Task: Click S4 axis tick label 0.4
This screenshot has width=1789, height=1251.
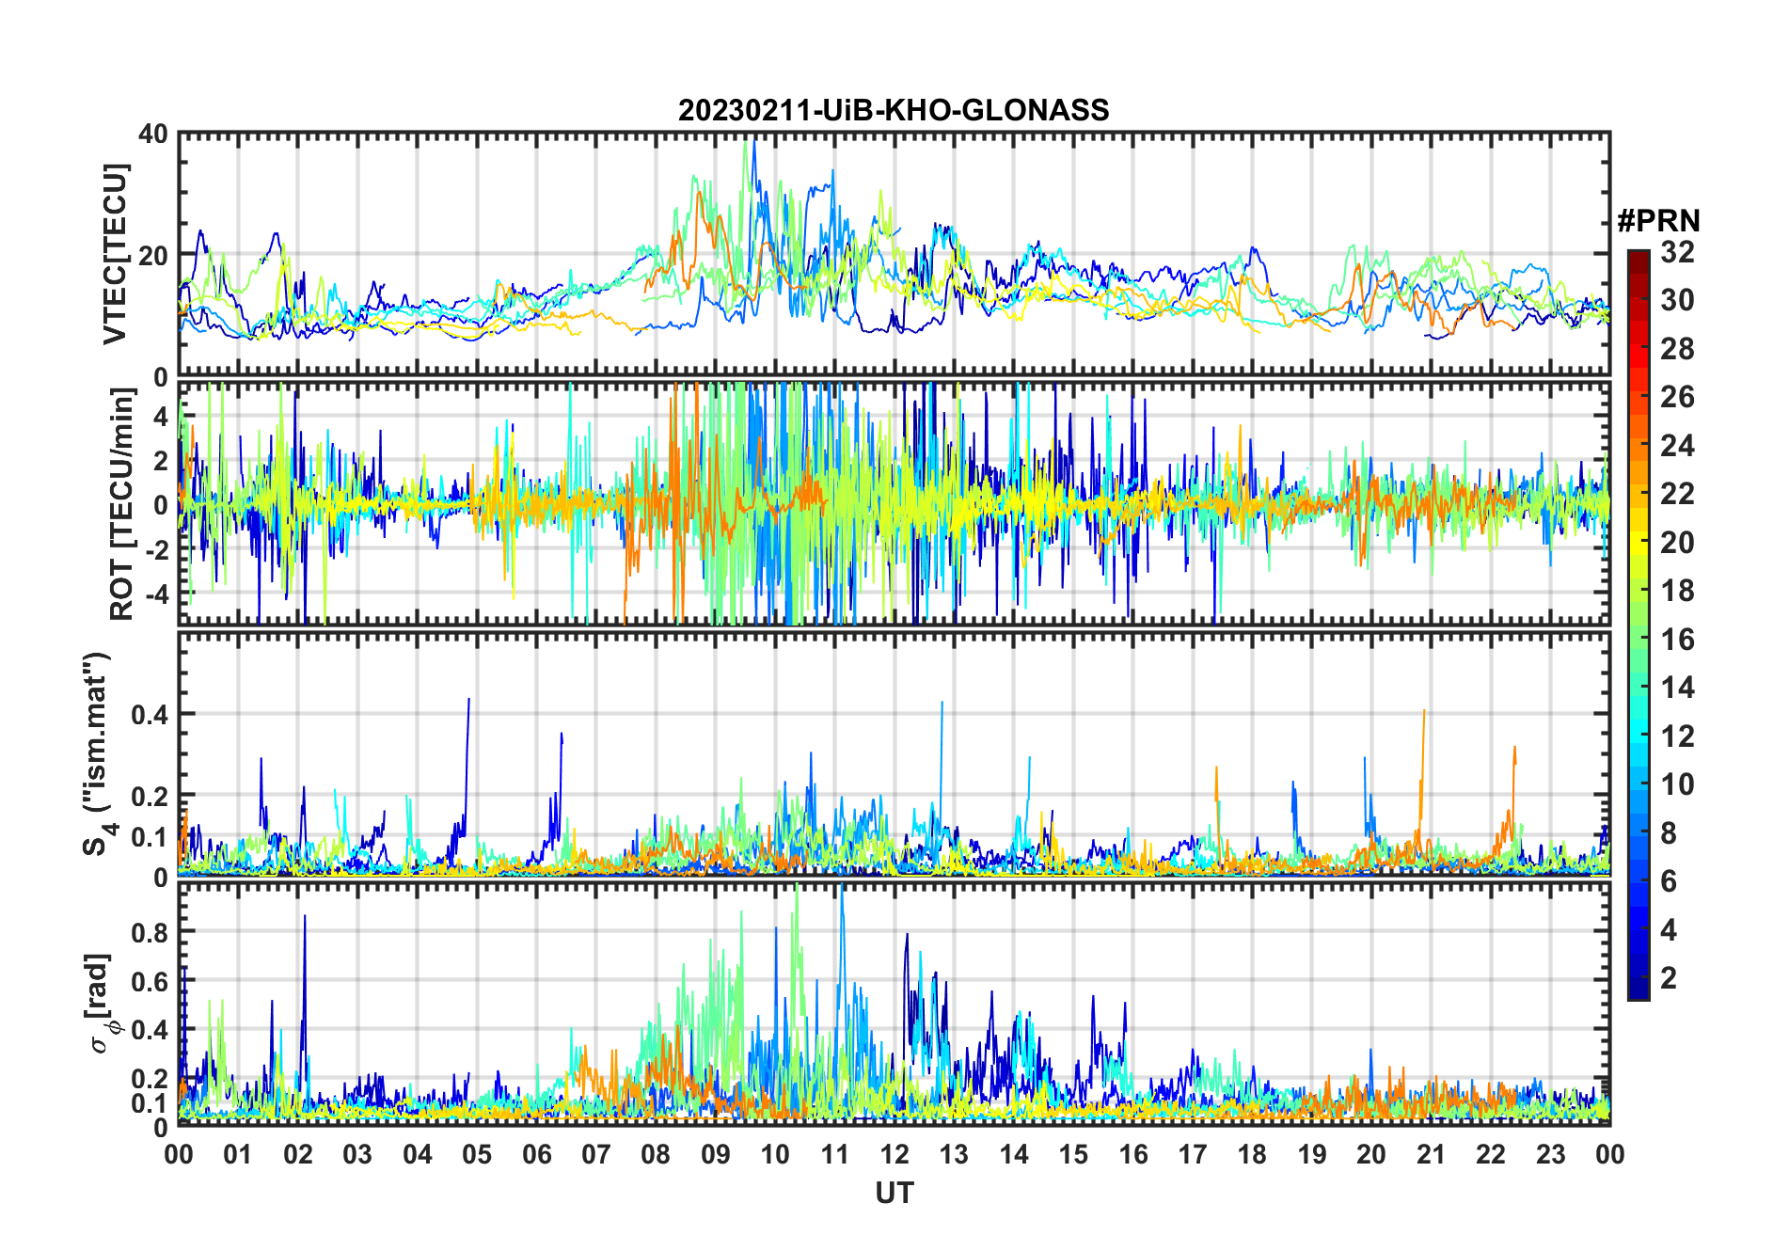Action: coord(149,715)
